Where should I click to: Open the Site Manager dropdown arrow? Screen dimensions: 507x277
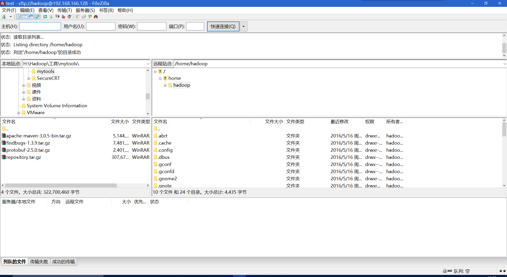pos(11,17)
